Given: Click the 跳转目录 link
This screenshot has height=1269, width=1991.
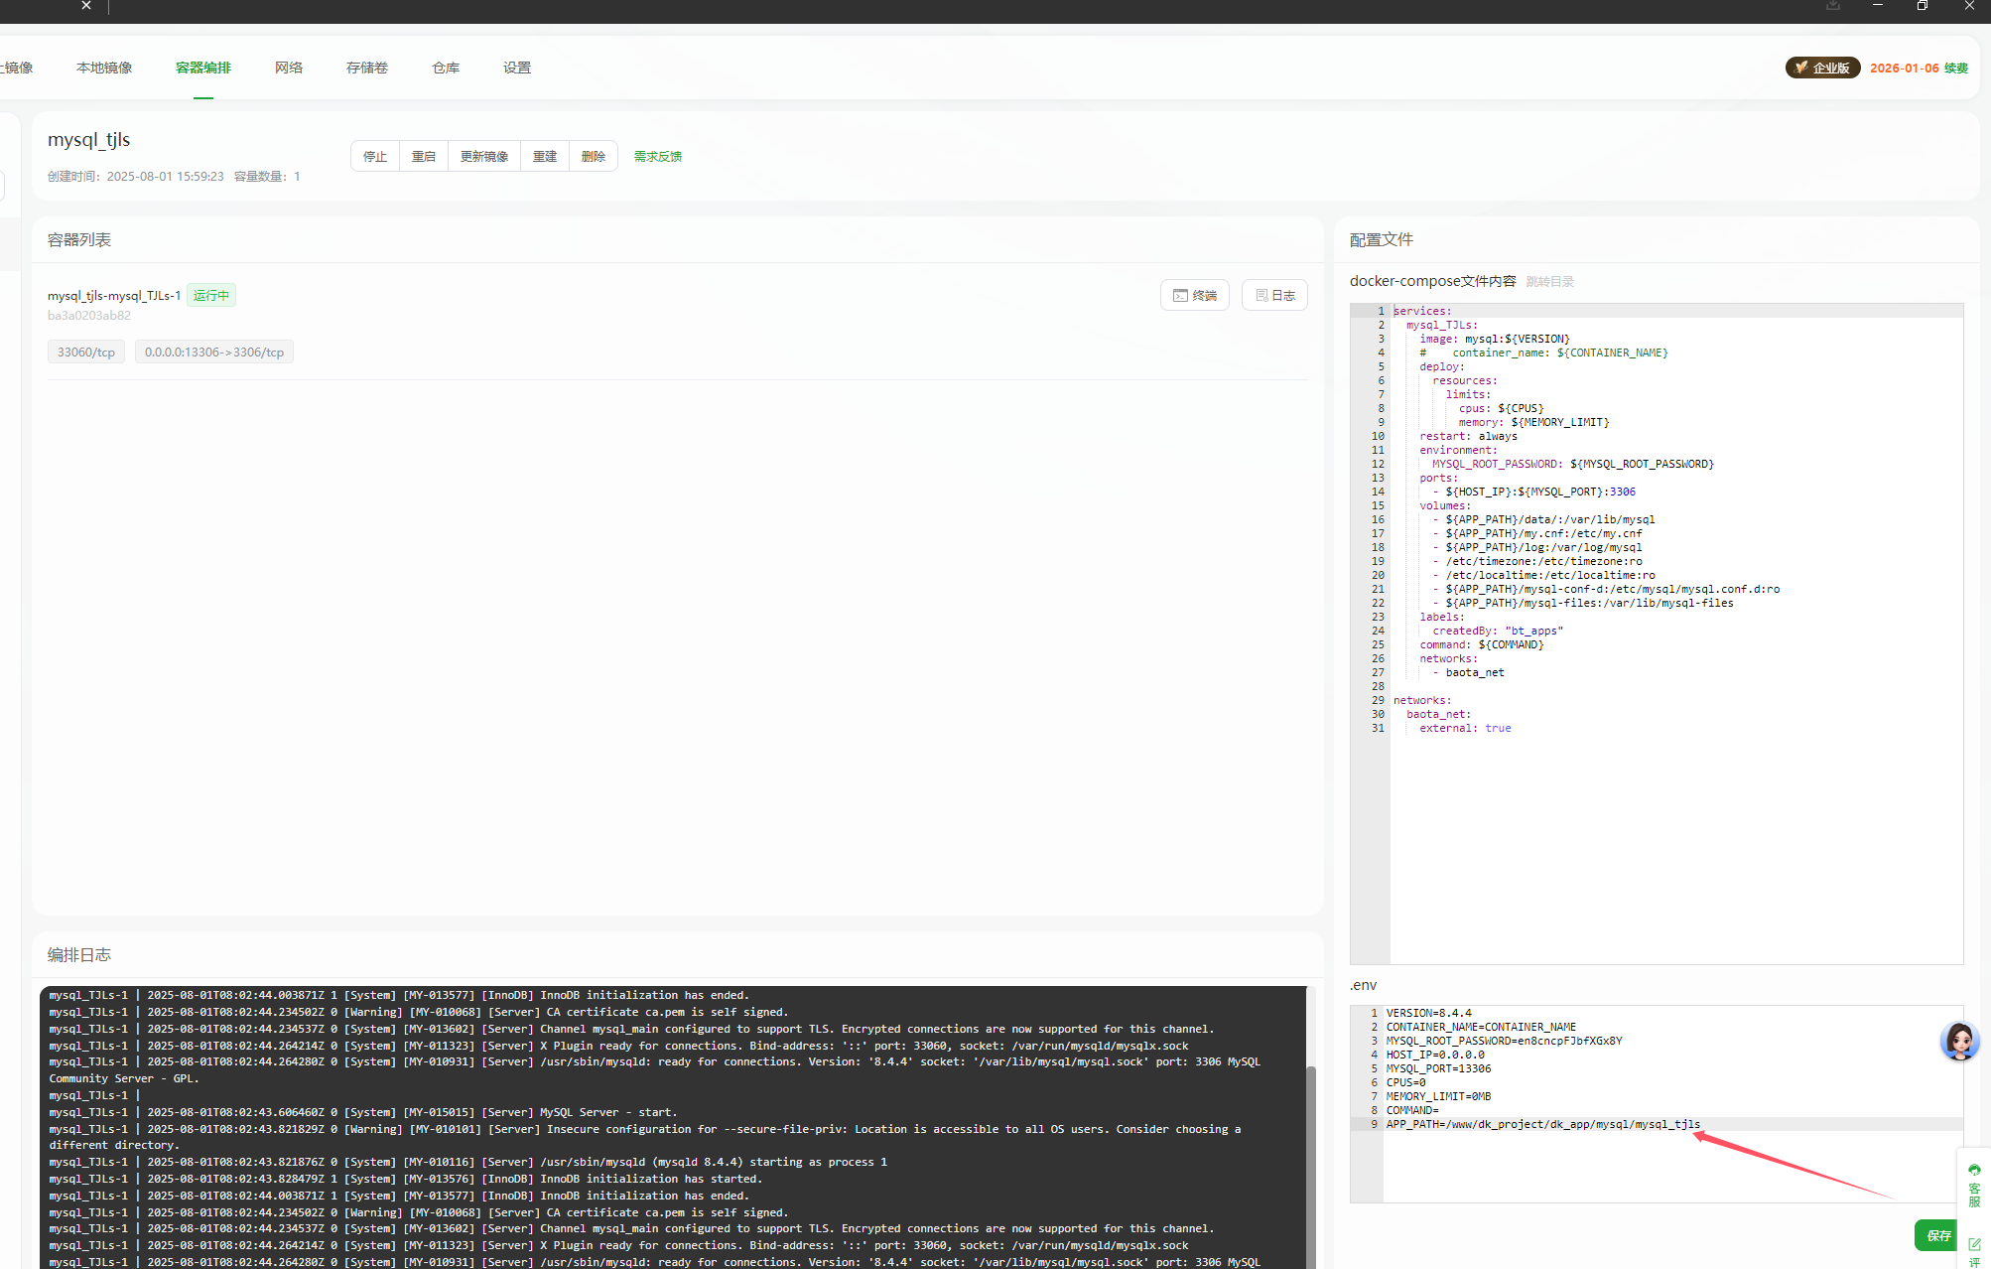Looking at the screenshot, I should coord(1550,282).
